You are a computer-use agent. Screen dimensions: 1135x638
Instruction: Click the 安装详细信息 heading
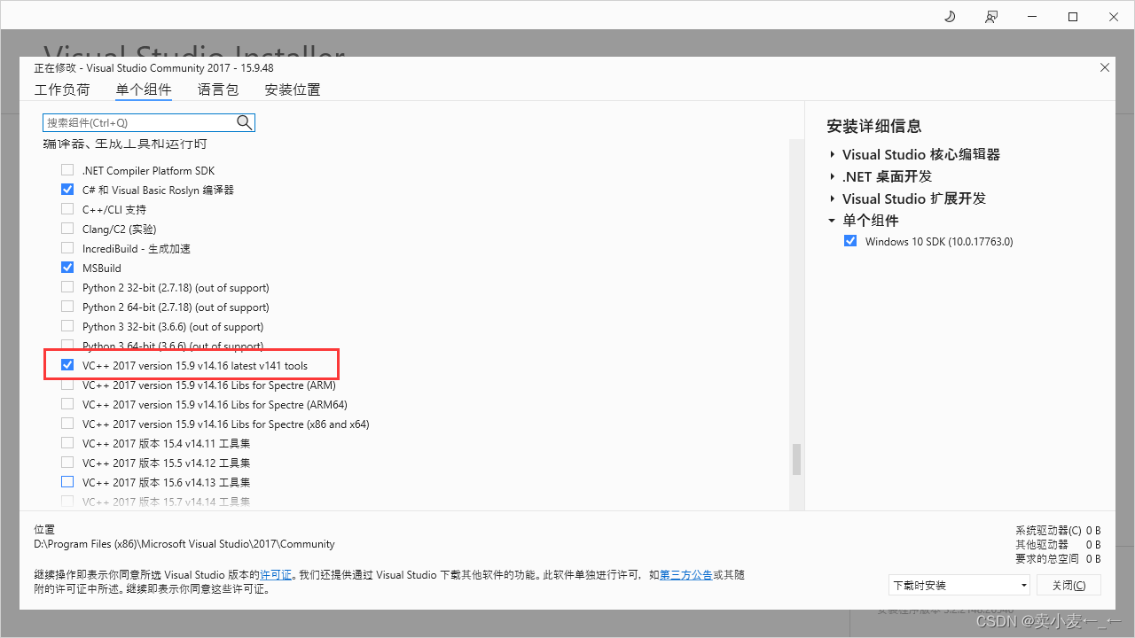point(874,126)
